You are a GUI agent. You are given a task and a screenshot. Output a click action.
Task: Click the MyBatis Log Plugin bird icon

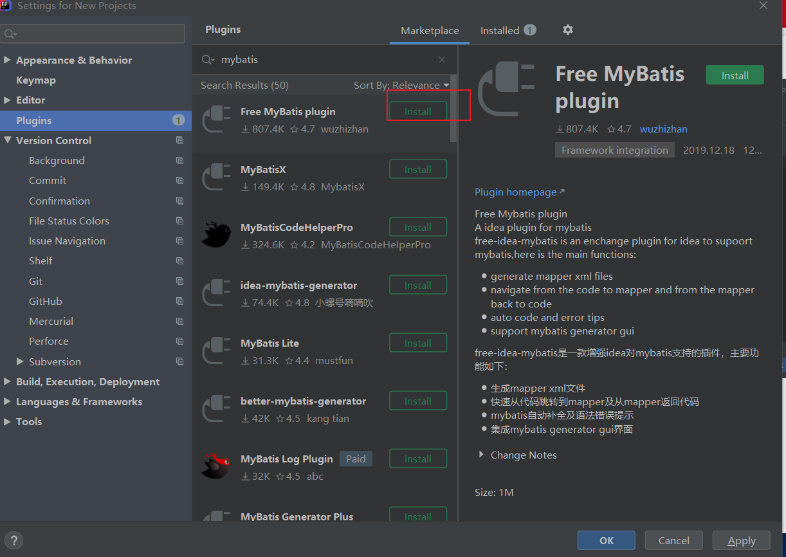pos(217,466)
